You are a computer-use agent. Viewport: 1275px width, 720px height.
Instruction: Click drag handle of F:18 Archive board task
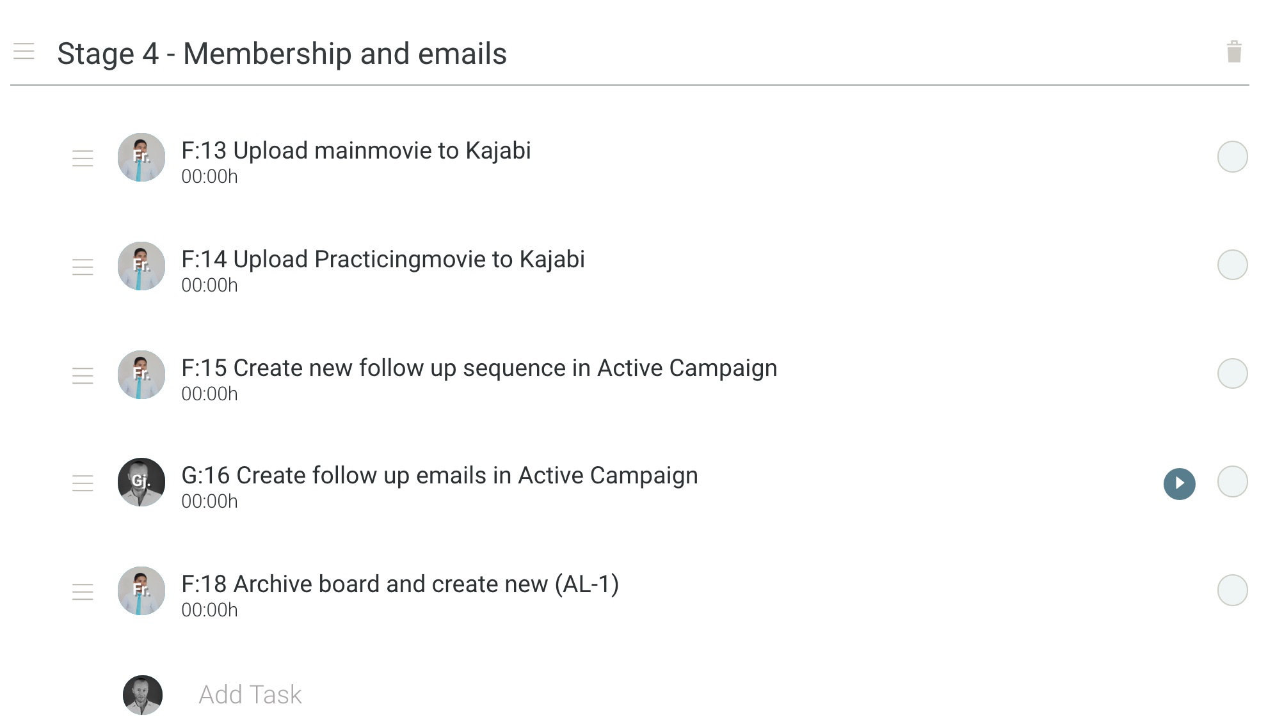83,591
